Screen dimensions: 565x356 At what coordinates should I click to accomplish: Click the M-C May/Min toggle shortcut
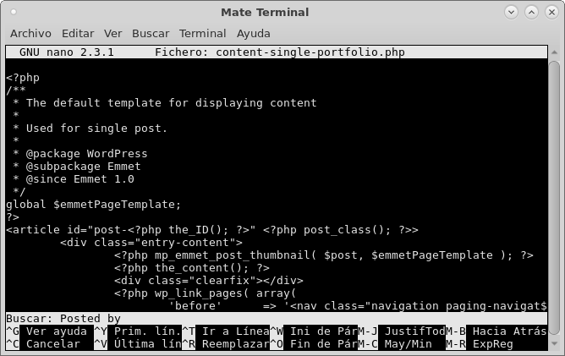[x=395, y=344]
